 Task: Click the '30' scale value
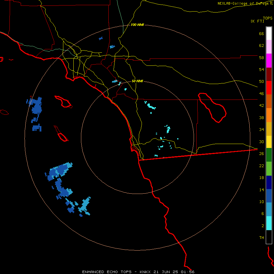pos(262,142)
